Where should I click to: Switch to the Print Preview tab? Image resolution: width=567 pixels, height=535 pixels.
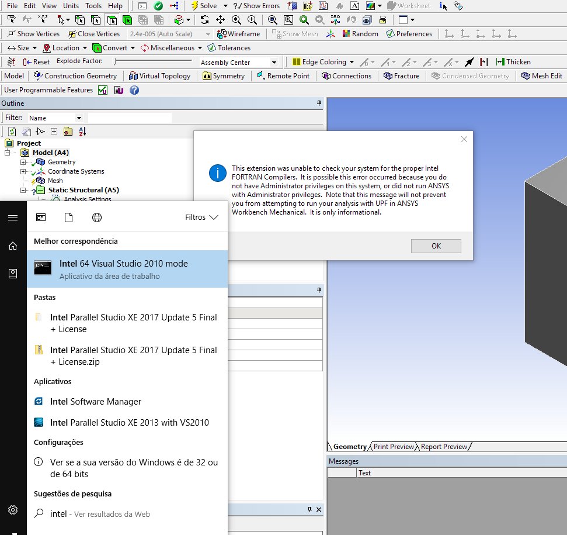[393, 447]
